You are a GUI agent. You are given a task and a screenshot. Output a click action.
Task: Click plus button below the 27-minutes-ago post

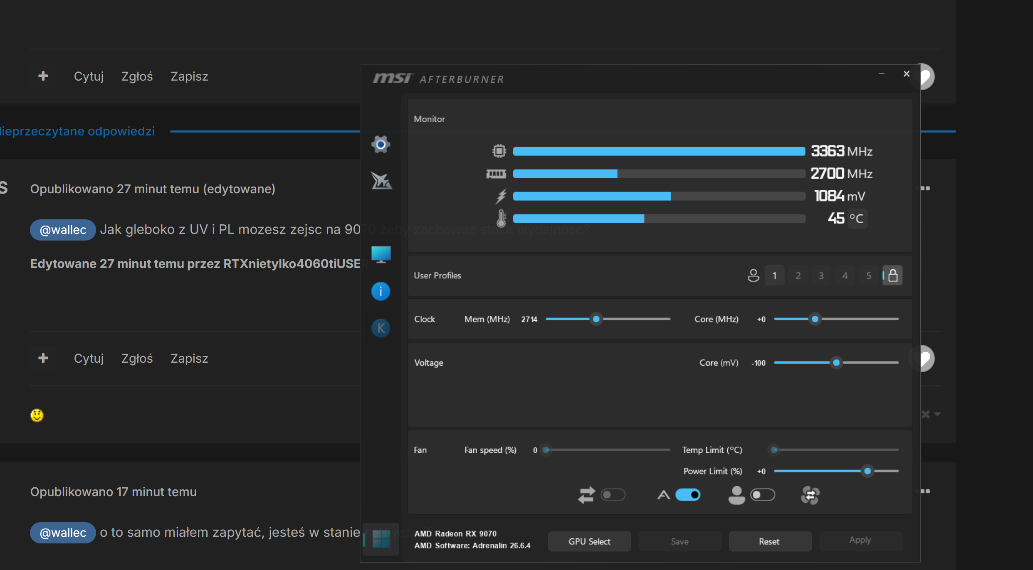point(43,358)
